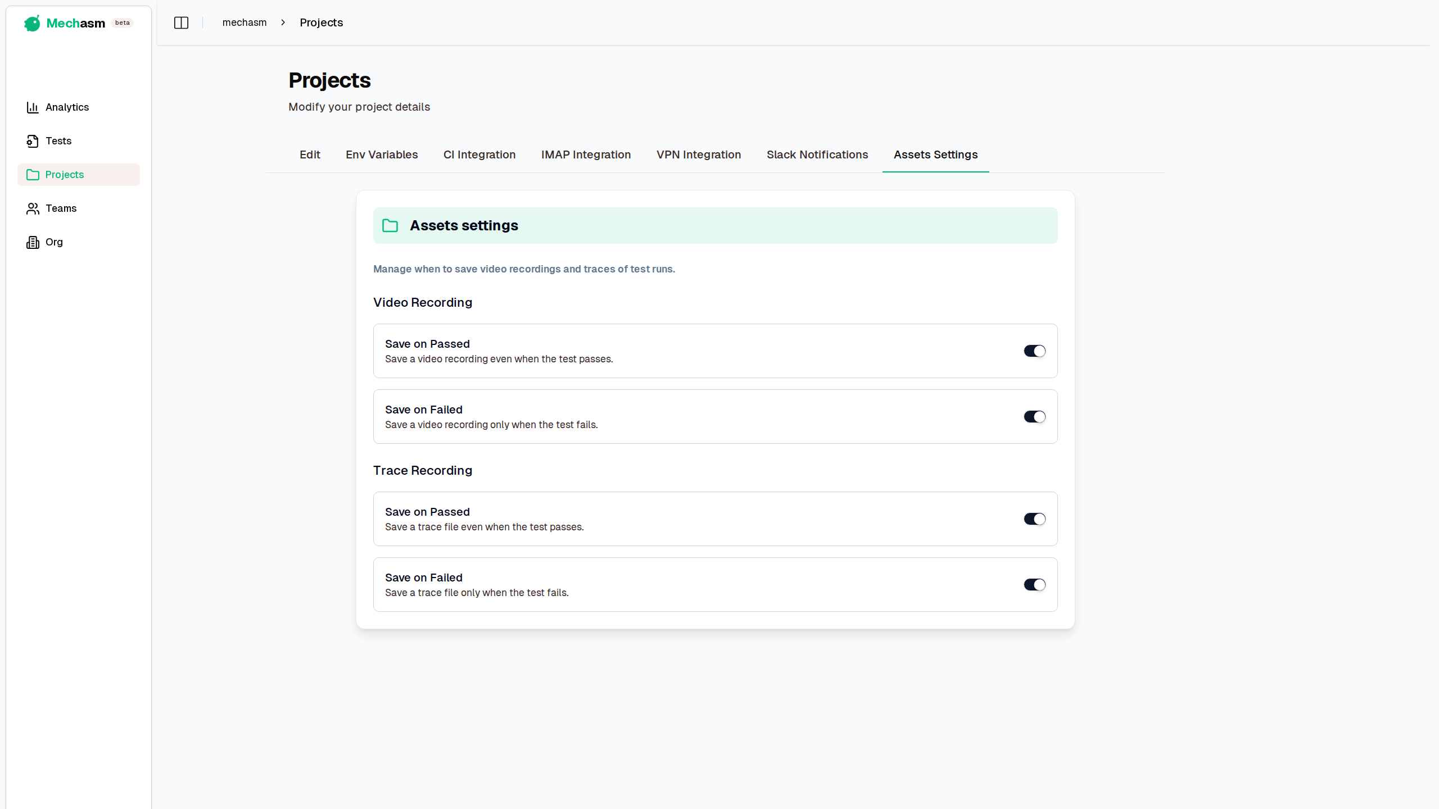Open the CI Integration tab
The width and height of the screenshot is (1439, 809).
[479, 154]
